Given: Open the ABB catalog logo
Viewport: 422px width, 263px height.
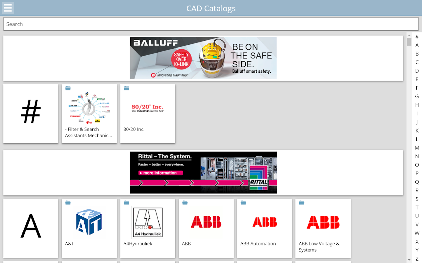Looking at the screenshot, I should [x=206, y=222].
